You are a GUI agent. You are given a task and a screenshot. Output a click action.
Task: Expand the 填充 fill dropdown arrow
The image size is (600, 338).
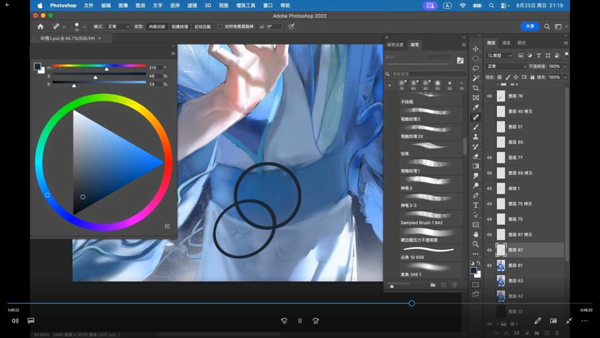point(565,77)
